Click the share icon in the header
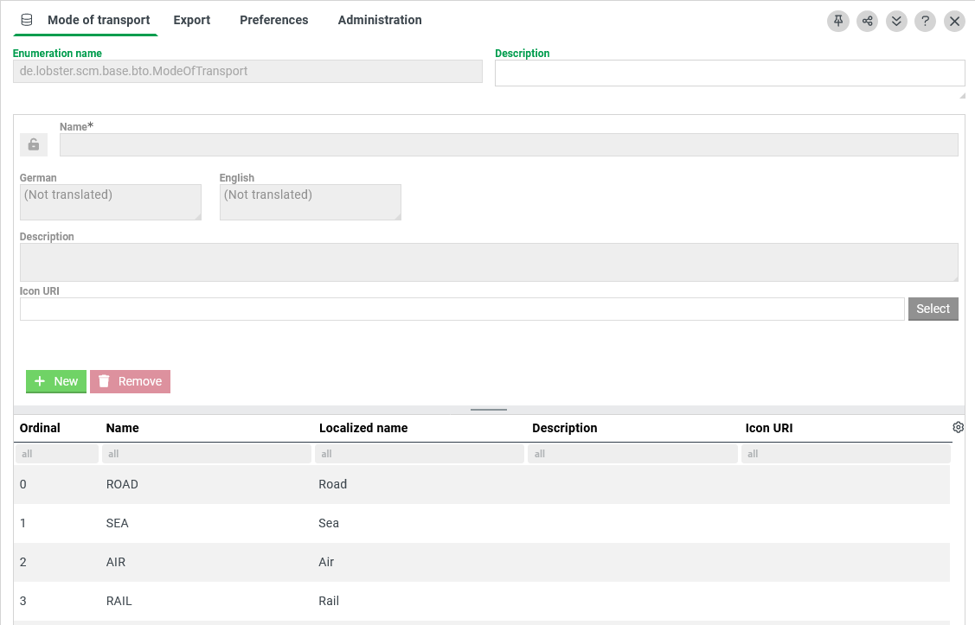Viewport: 975px width, 625px height. (867, 21)
